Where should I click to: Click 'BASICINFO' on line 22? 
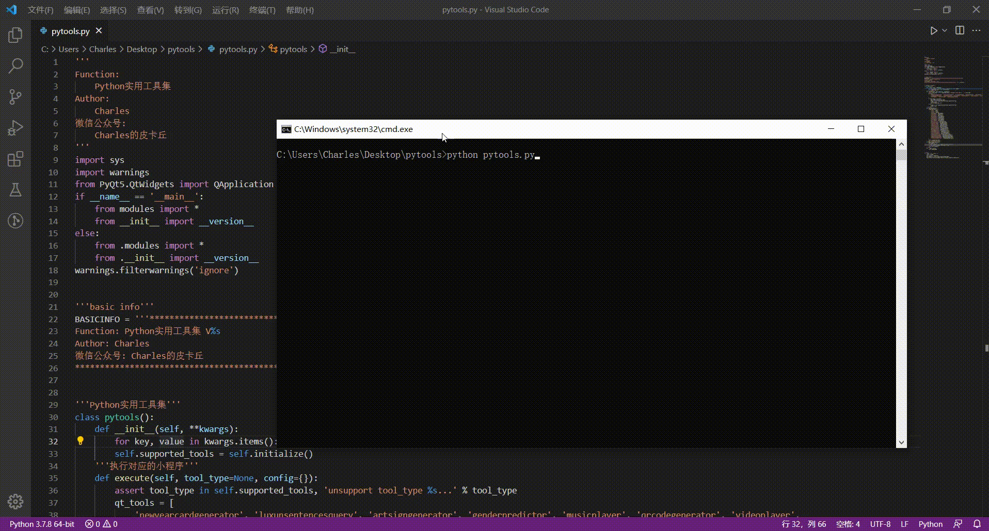pos(97,319)
